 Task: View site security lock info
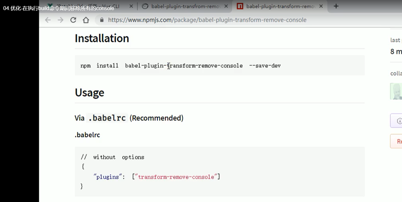[102, 20]
